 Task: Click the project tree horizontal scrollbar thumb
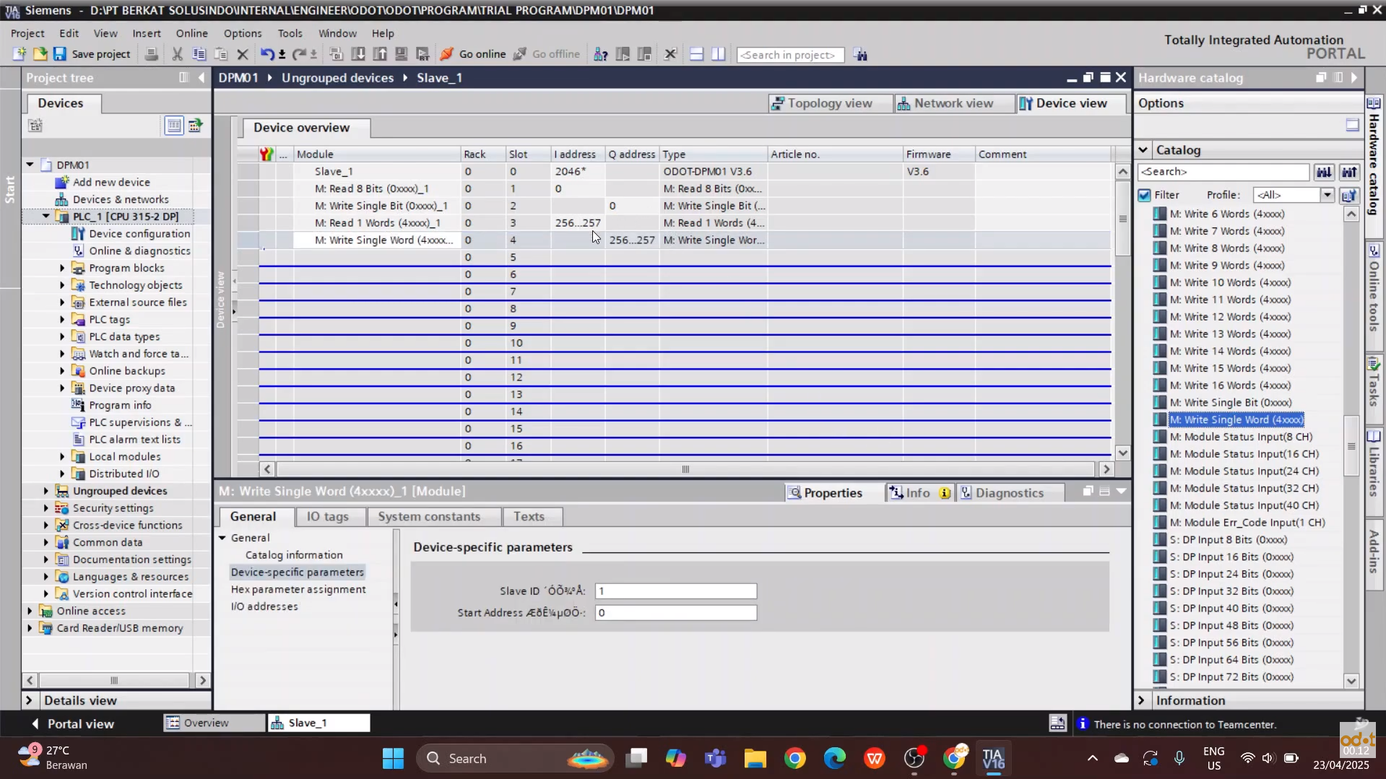[x=113, y=680]
